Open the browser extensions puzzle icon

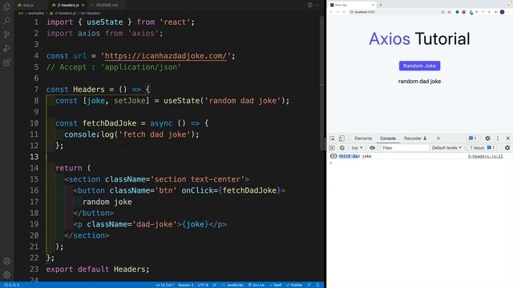tap(495, 12)
